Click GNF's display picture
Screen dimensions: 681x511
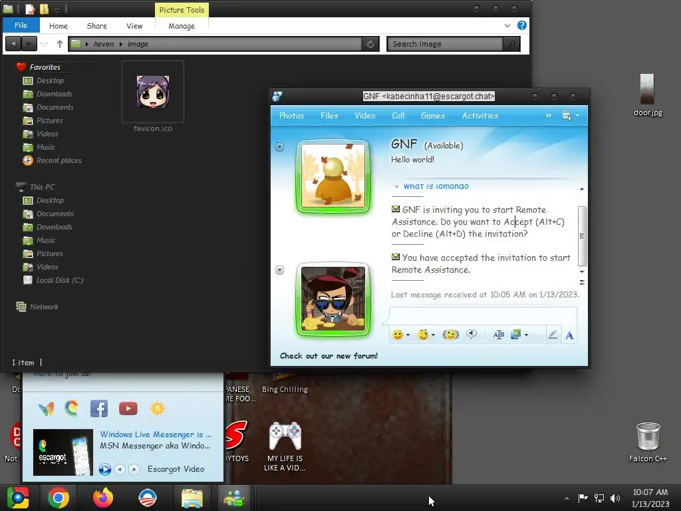333,176
